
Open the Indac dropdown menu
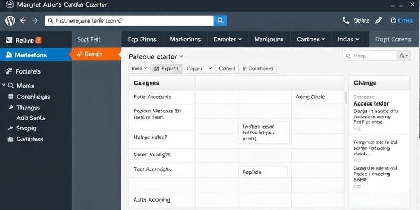pyautogui.click(x=357, y=39)
